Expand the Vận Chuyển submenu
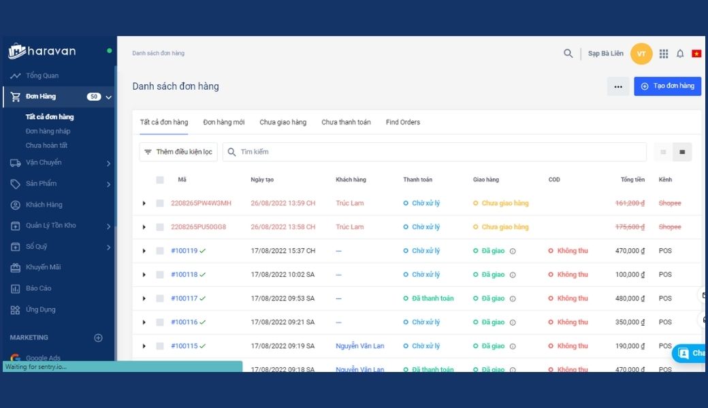Viewport: 708px width, 408px height. 108,163
